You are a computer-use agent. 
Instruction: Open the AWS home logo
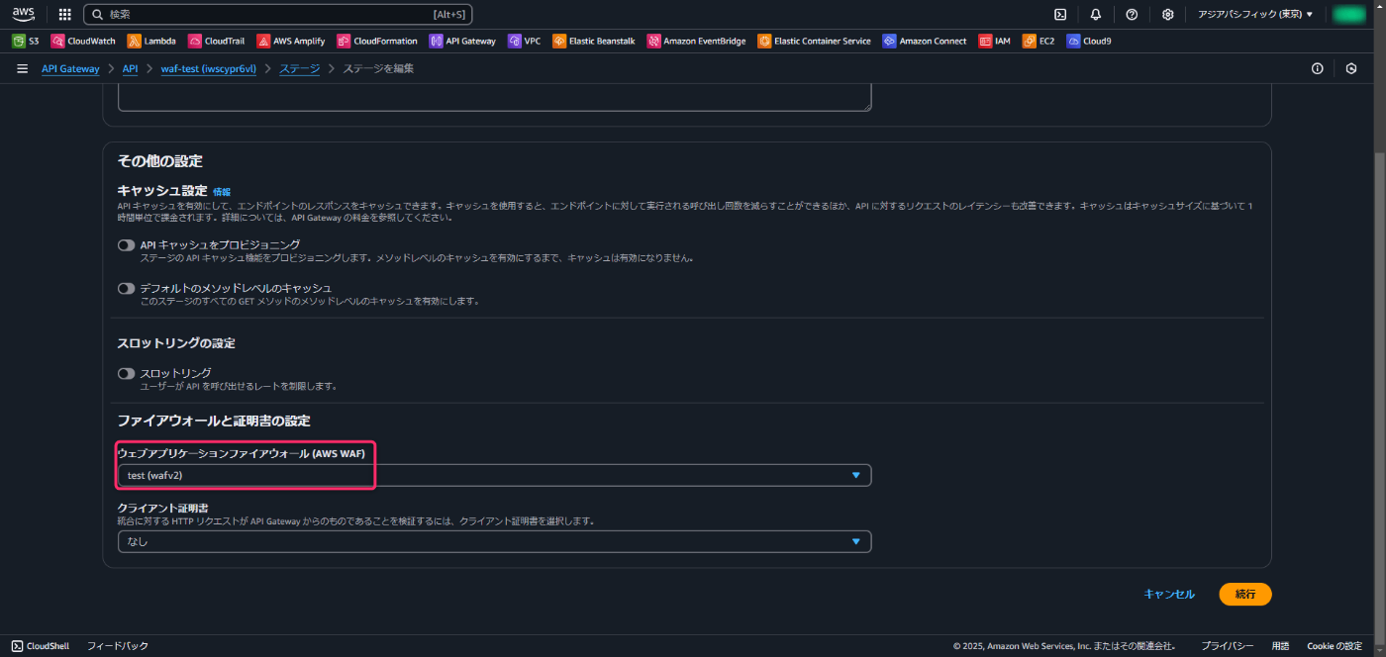[x=23, y=14]
